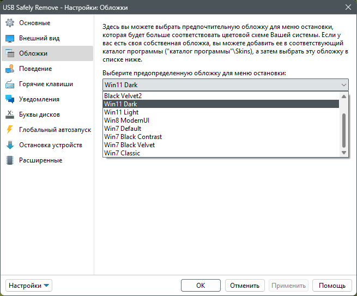Select Win8 ModernUI skin option
This screenshot has height=296, width=357.
(x=221, y=120)
